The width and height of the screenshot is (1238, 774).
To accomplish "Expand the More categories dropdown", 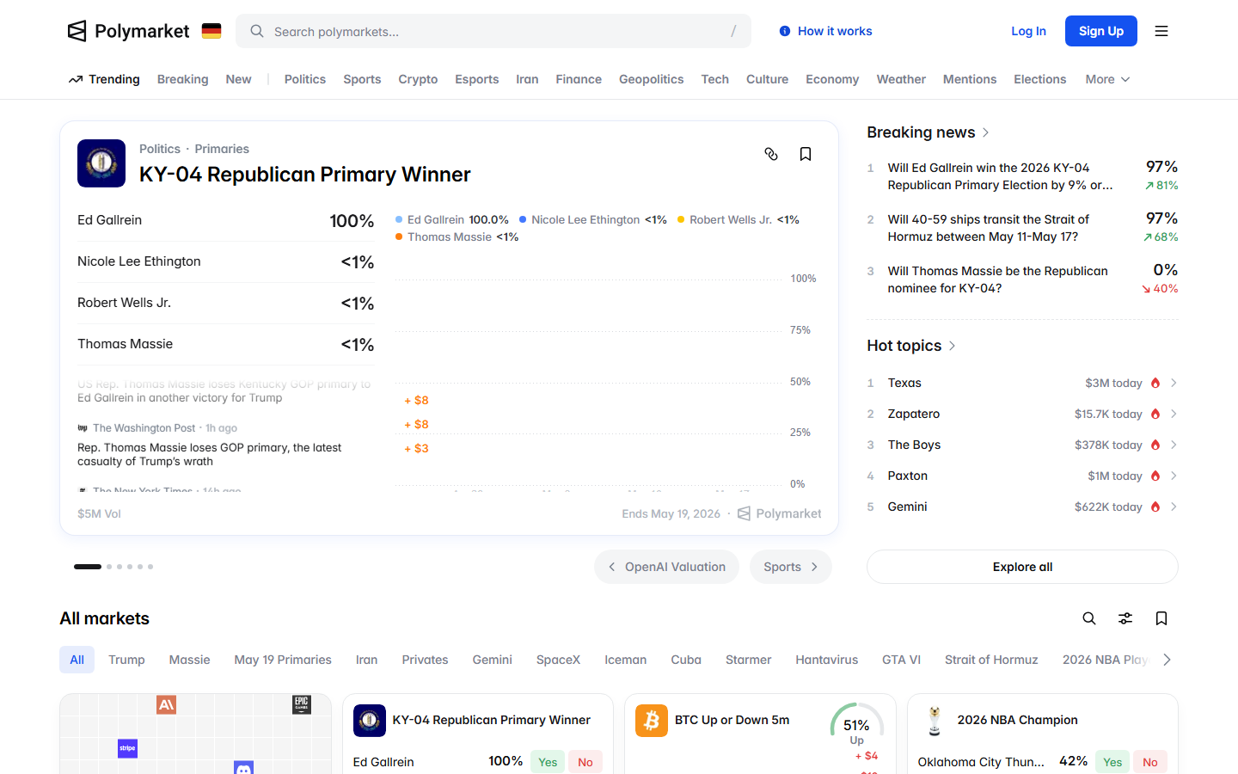I will pos(1107,79).
